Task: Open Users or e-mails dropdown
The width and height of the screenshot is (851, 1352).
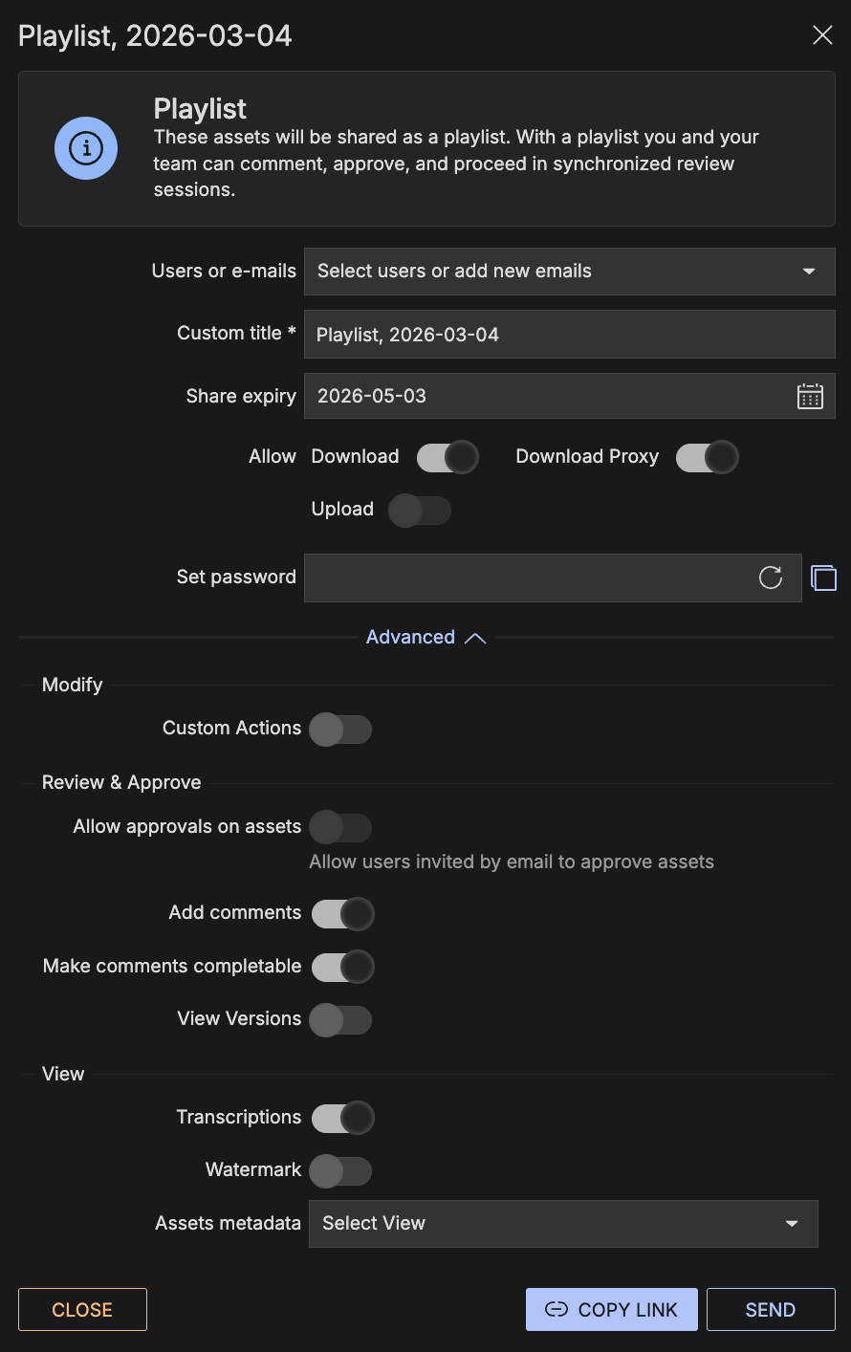Action: pyautogui.click(x=569, y=272)
